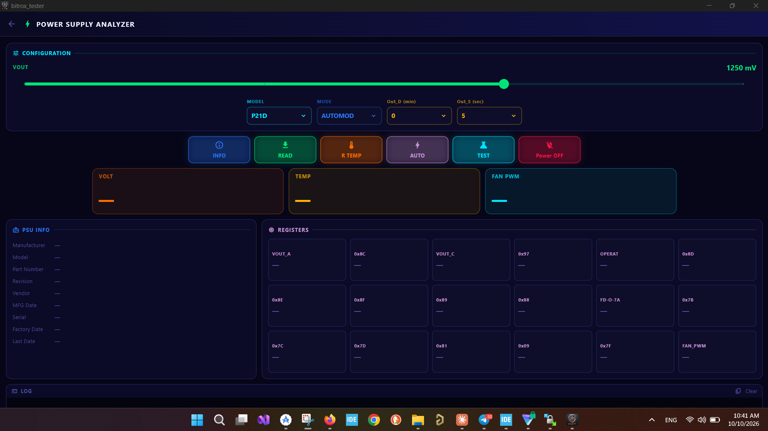
Task: Click the TEMP readout panel
Action: [384, 191]
